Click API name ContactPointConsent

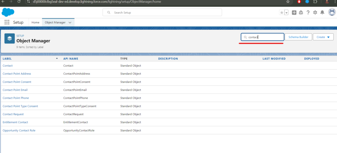77,82
